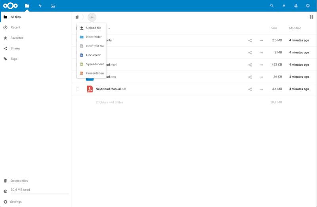Screen dimensions: 317x207
Task: Open Nextcloud Manual.pdf file name
Action: click(111, 89)
